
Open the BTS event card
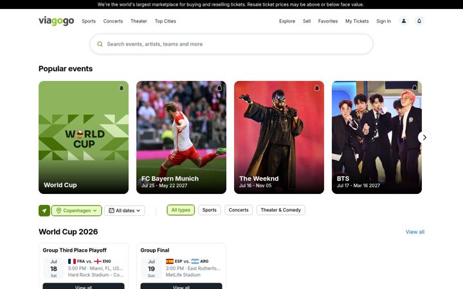[x=377, y=137]
